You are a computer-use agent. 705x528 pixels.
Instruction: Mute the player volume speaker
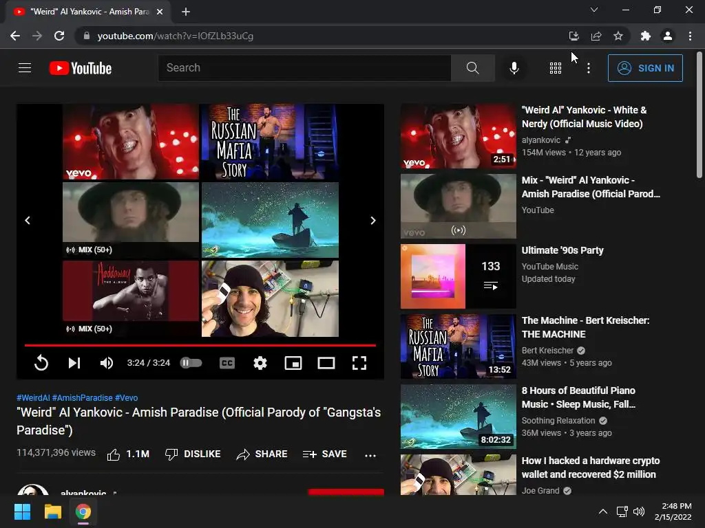[x=107, y=363]
